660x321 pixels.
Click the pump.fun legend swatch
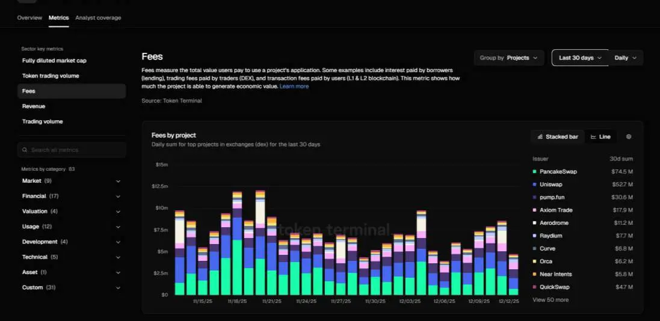pos(535,197)
